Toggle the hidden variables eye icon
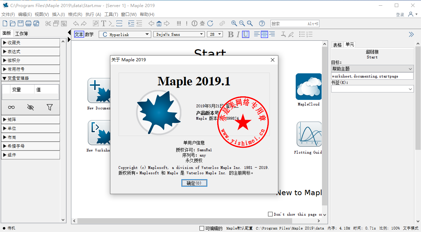The image size is (421, 232). click(31, 107)
